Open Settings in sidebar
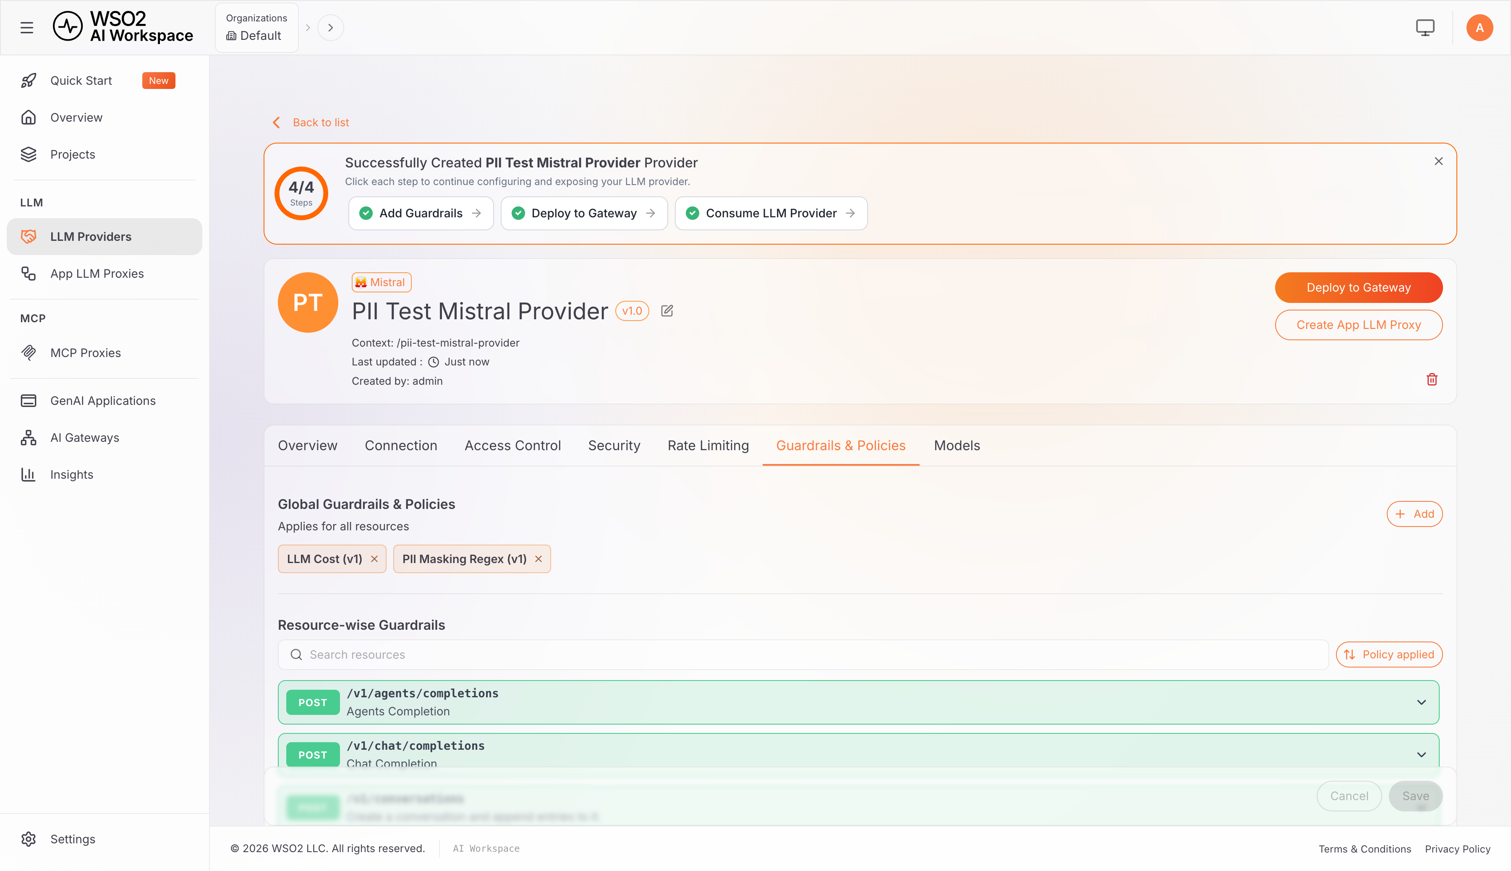Viewport: 1511px width, 871px height. 105,839
